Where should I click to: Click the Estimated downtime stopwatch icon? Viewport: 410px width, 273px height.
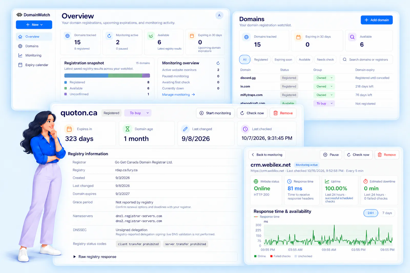(366, 181)
